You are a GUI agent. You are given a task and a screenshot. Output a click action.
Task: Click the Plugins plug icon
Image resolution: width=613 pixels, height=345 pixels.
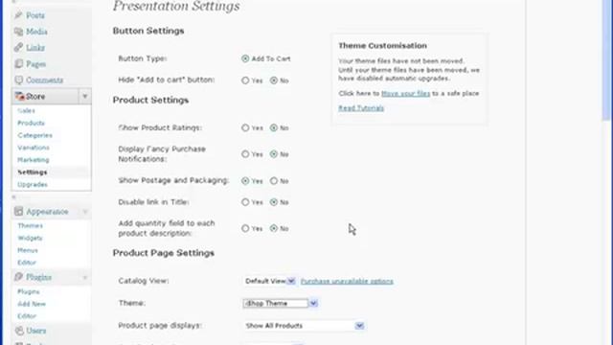[x=18, y=277]
